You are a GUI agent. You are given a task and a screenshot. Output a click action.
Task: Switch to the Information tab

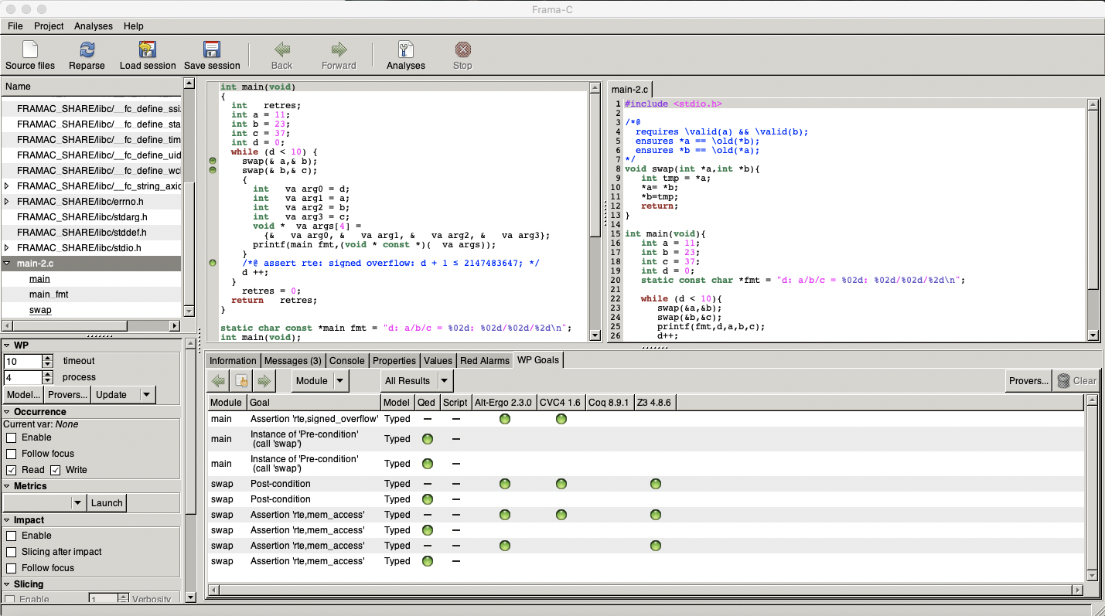(x=233, y=361)
